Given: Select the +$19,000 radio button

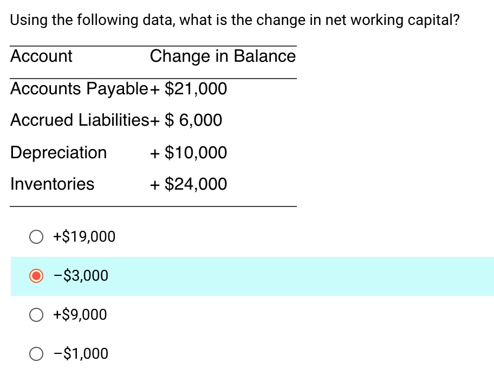Looking at the screenshot, I should tap(36, 237).
